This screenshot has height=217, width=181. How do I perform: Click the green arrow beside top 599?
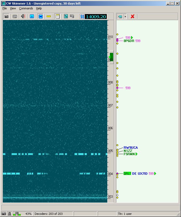pos(132,37)
